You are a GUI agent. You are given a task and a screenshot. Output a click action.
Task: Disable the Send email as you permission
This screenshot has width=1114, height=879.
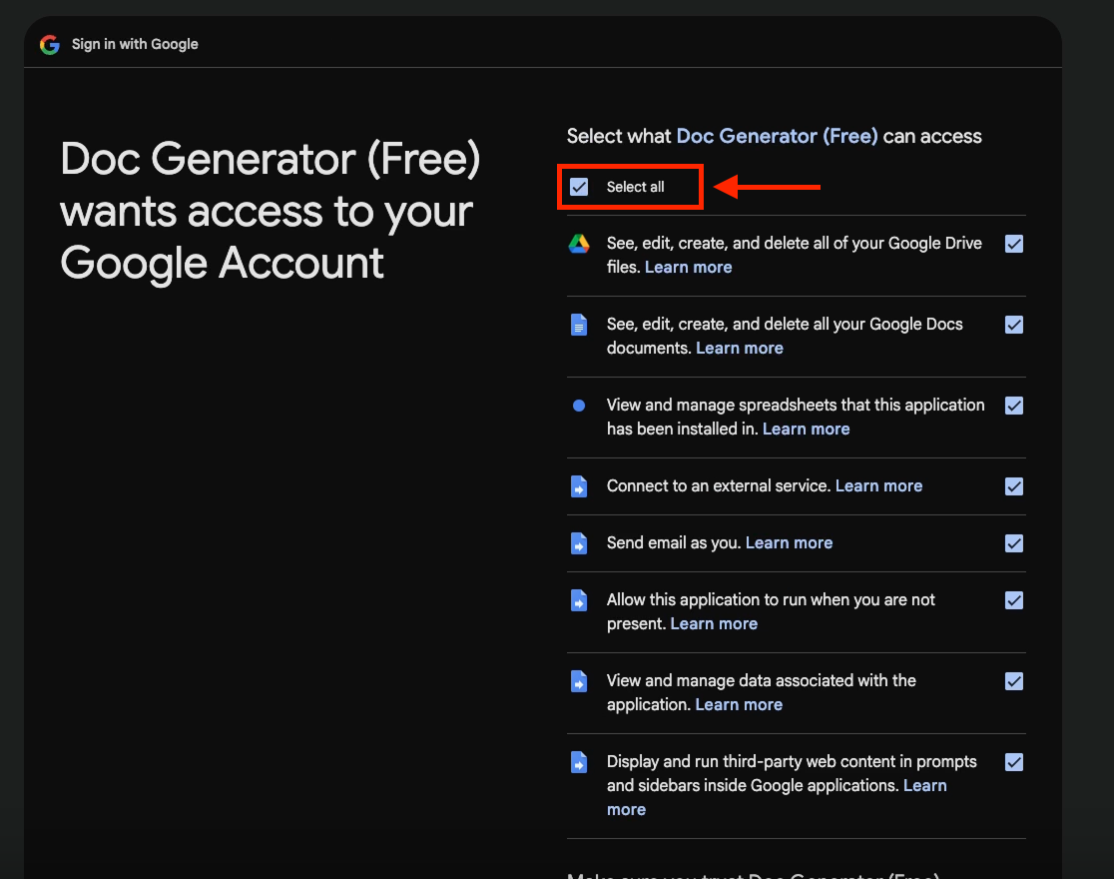tap(1014, 543)
